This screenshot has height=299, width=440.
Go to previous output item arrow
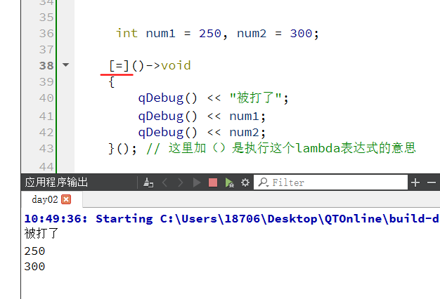(165, 182)
